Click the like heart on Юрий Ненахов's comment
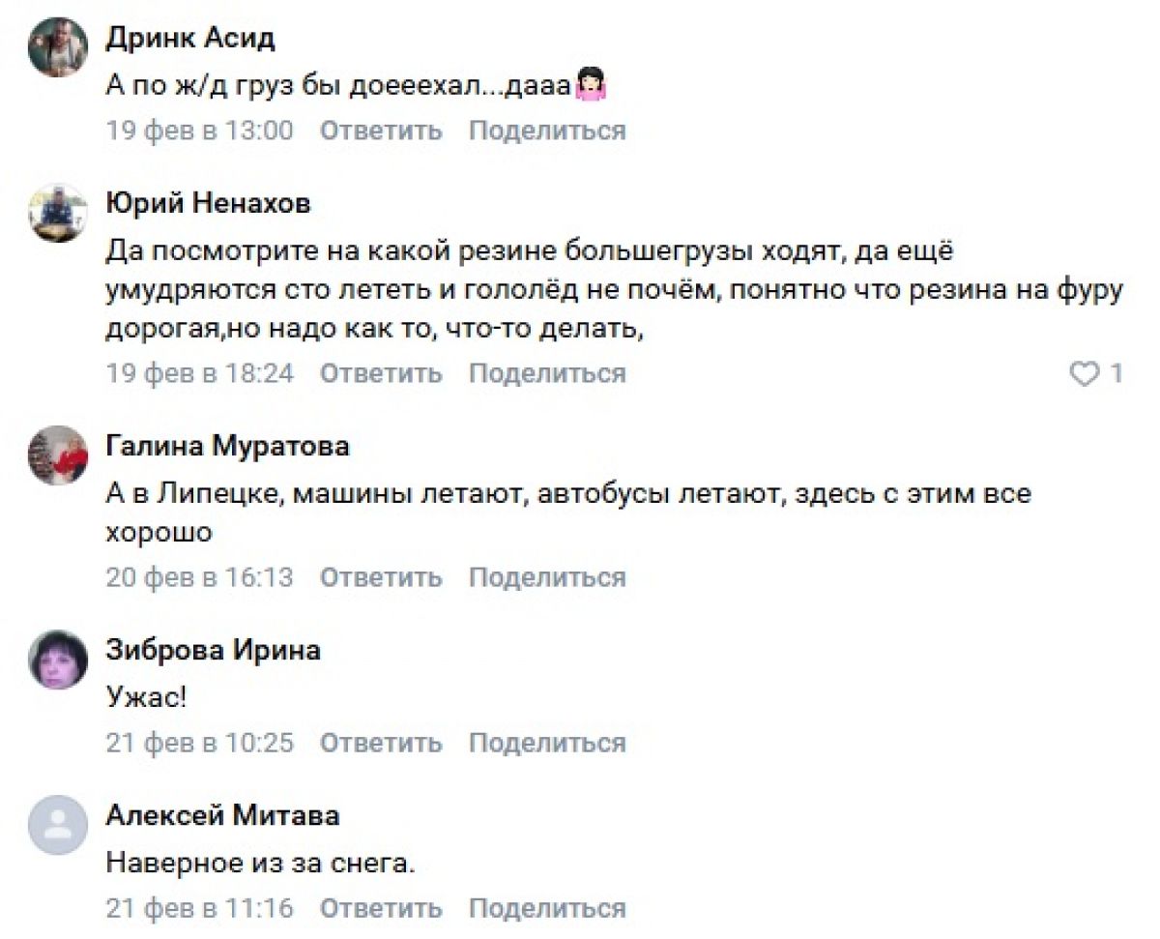Screen dimensions: 1160x939 [x=1087, y=373]
